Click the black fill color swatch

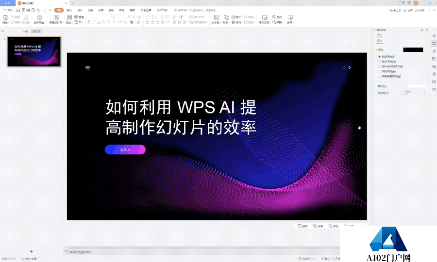[x=413, y=50]
